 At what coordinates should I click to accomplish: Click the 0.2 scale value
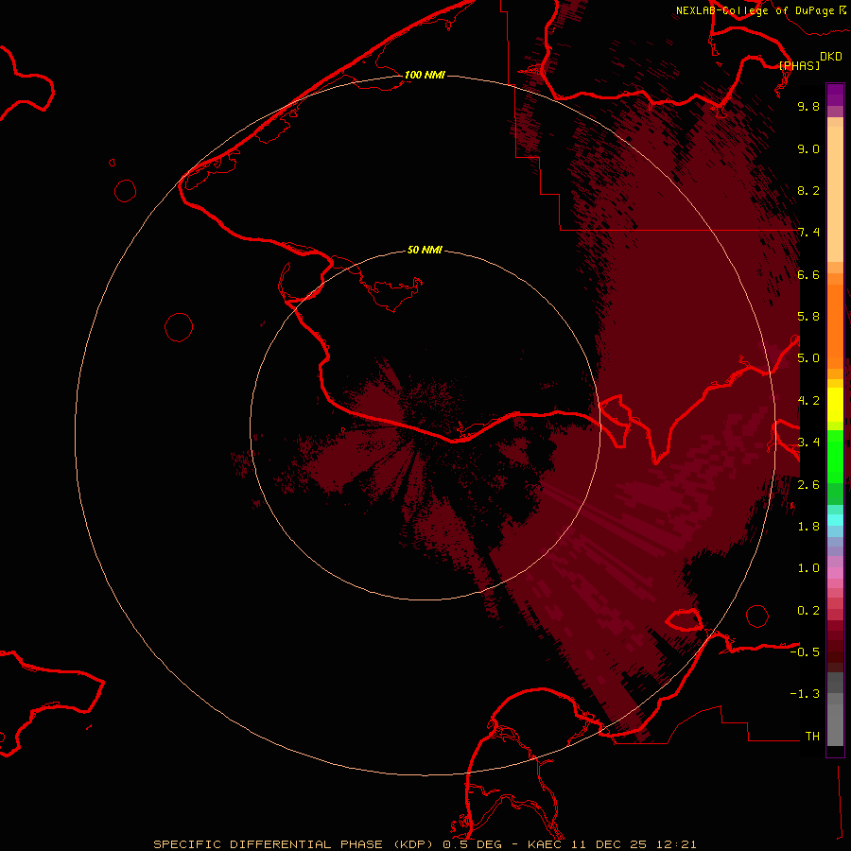[808, 611]
